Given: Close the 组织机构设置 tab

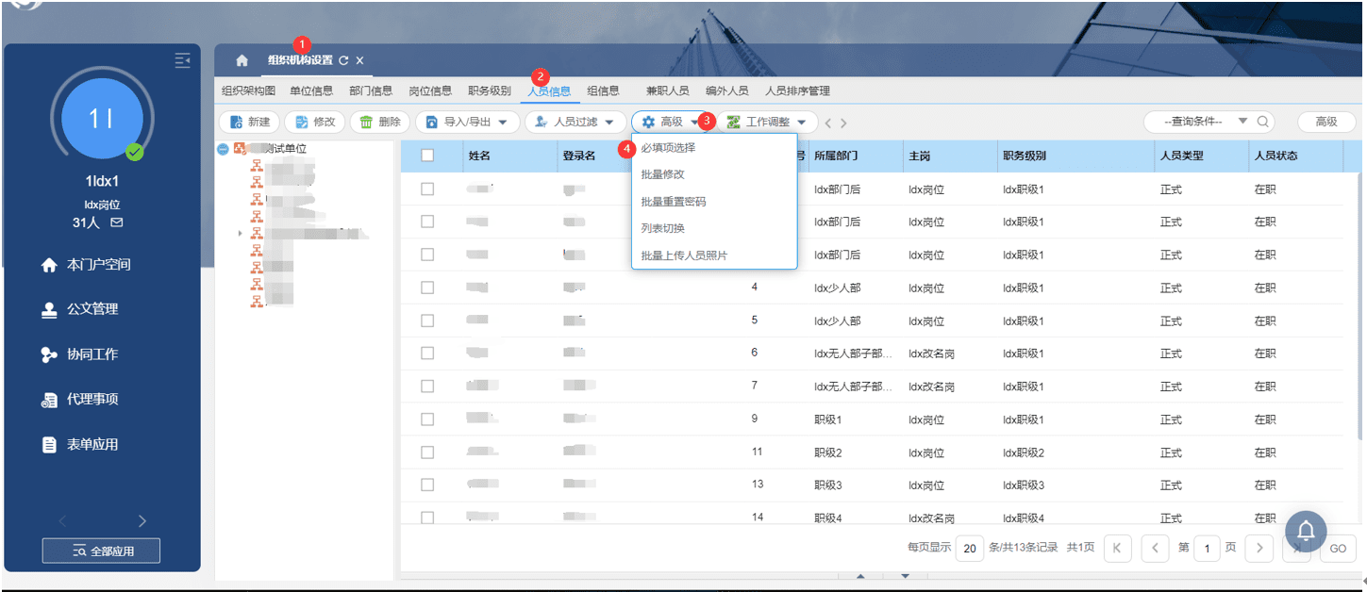Looking at the screenshot, I should coord(359,60).
